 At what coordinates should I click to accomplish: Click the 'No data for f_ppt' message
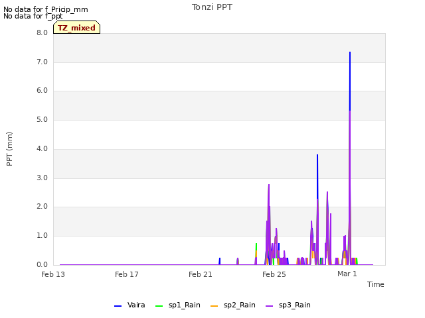33,16
